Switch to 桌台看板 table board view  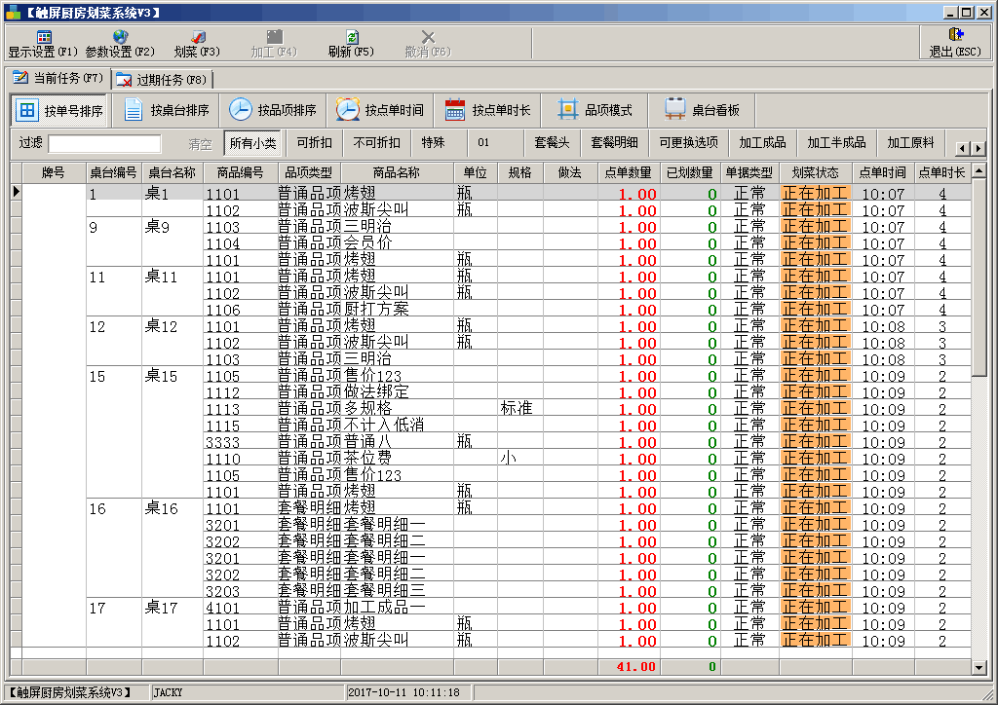[x=702, y=110]
